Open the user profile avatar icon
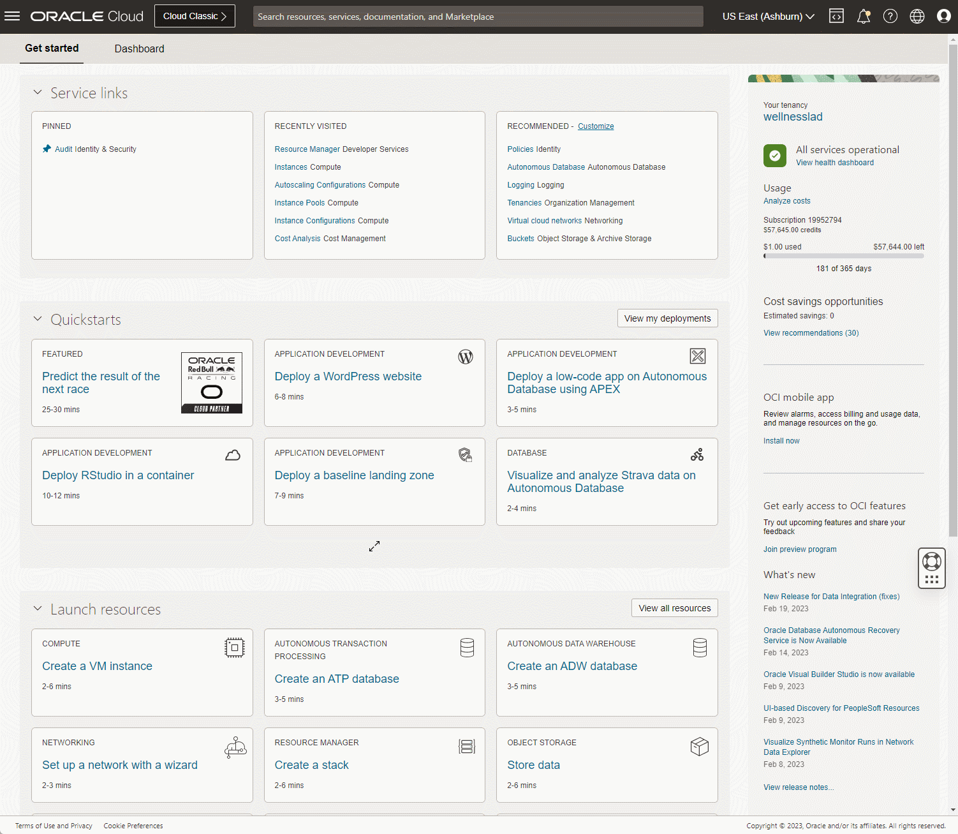The height and width of the screenshot is (834, 958). click(943, 17)
